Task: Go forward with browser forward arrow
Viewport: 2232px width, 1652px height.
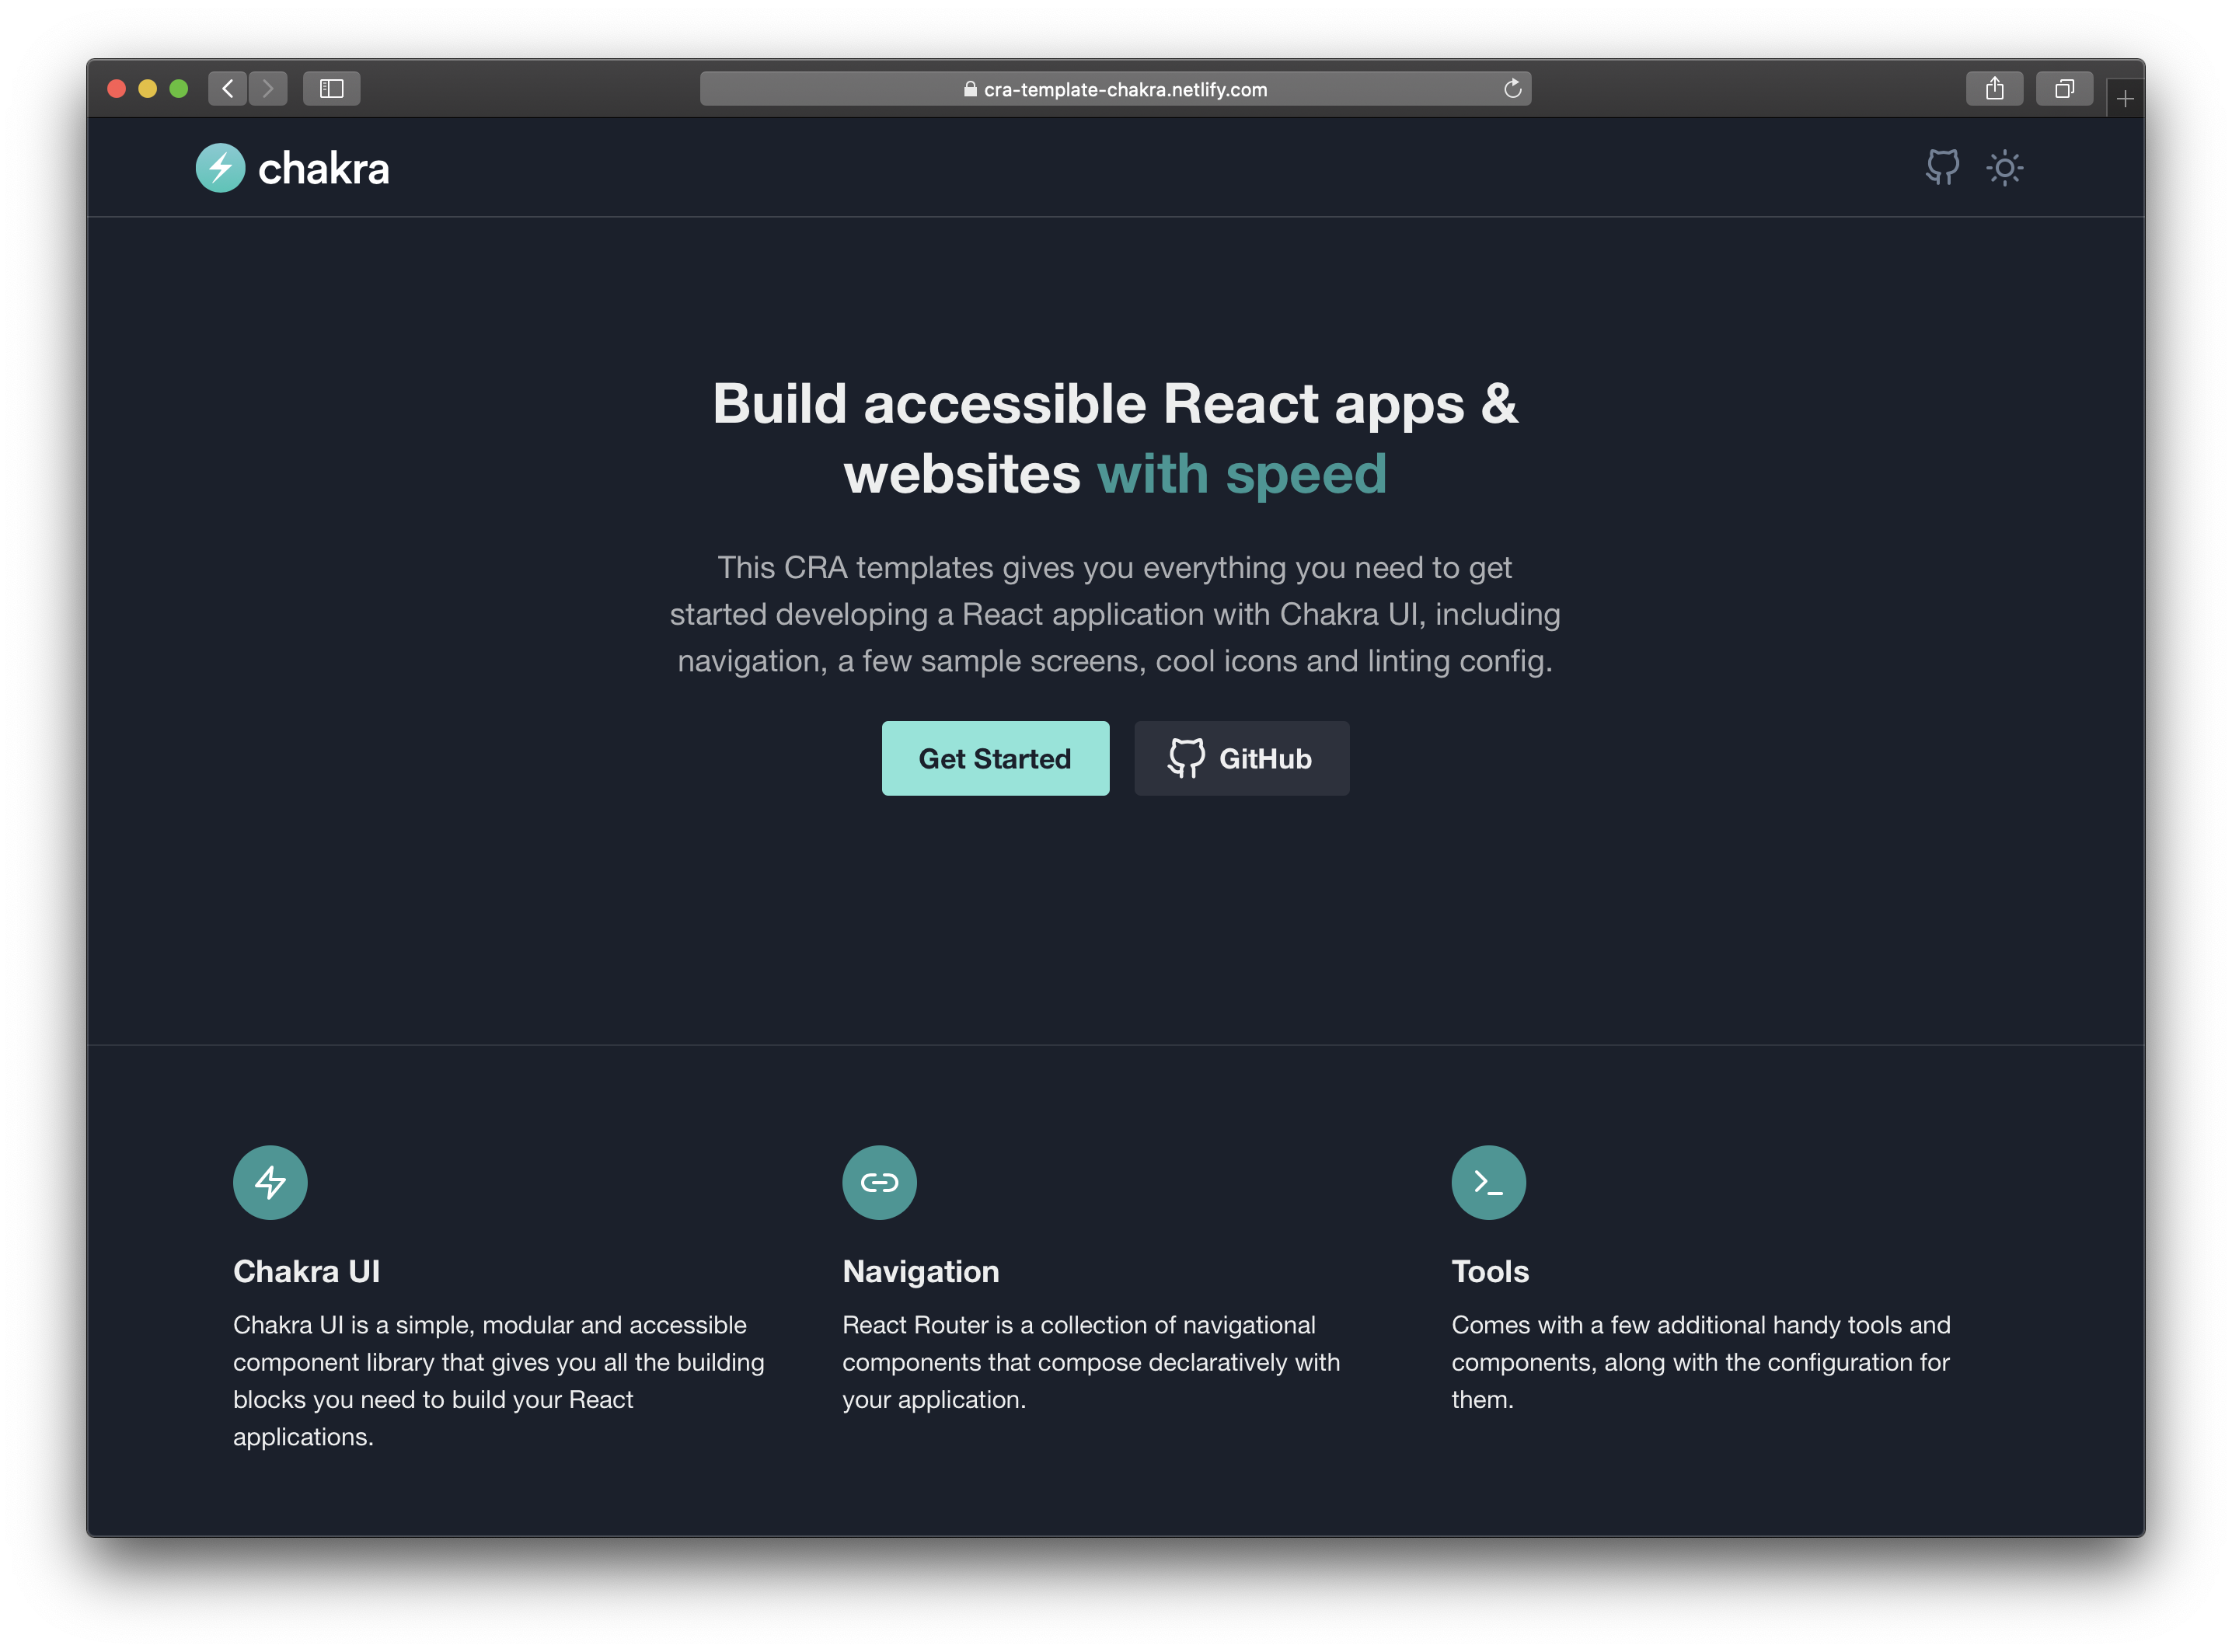Action: pos(268,89)
